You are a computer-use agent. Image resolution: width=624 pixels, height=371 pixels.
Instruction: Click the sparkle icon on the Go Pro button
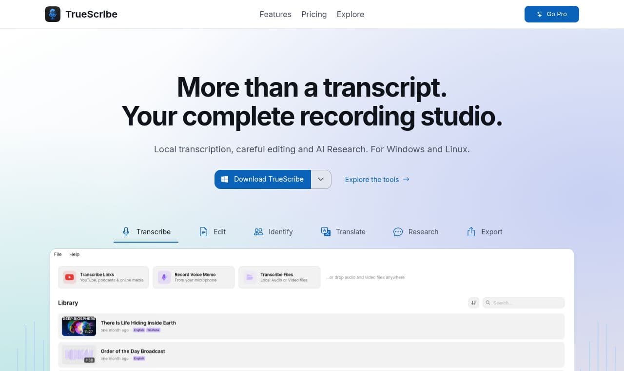tap(540, 14)
